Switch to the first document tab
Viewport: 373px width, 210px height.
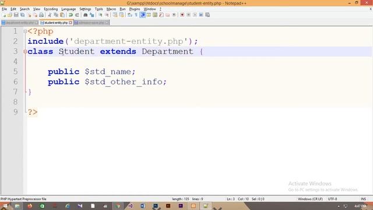(20, 23)
